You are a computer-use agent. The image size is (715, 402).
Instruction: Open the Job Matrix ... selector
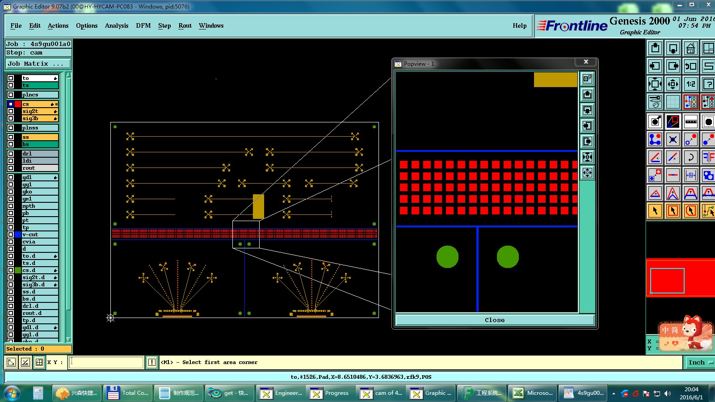[38, 64]
